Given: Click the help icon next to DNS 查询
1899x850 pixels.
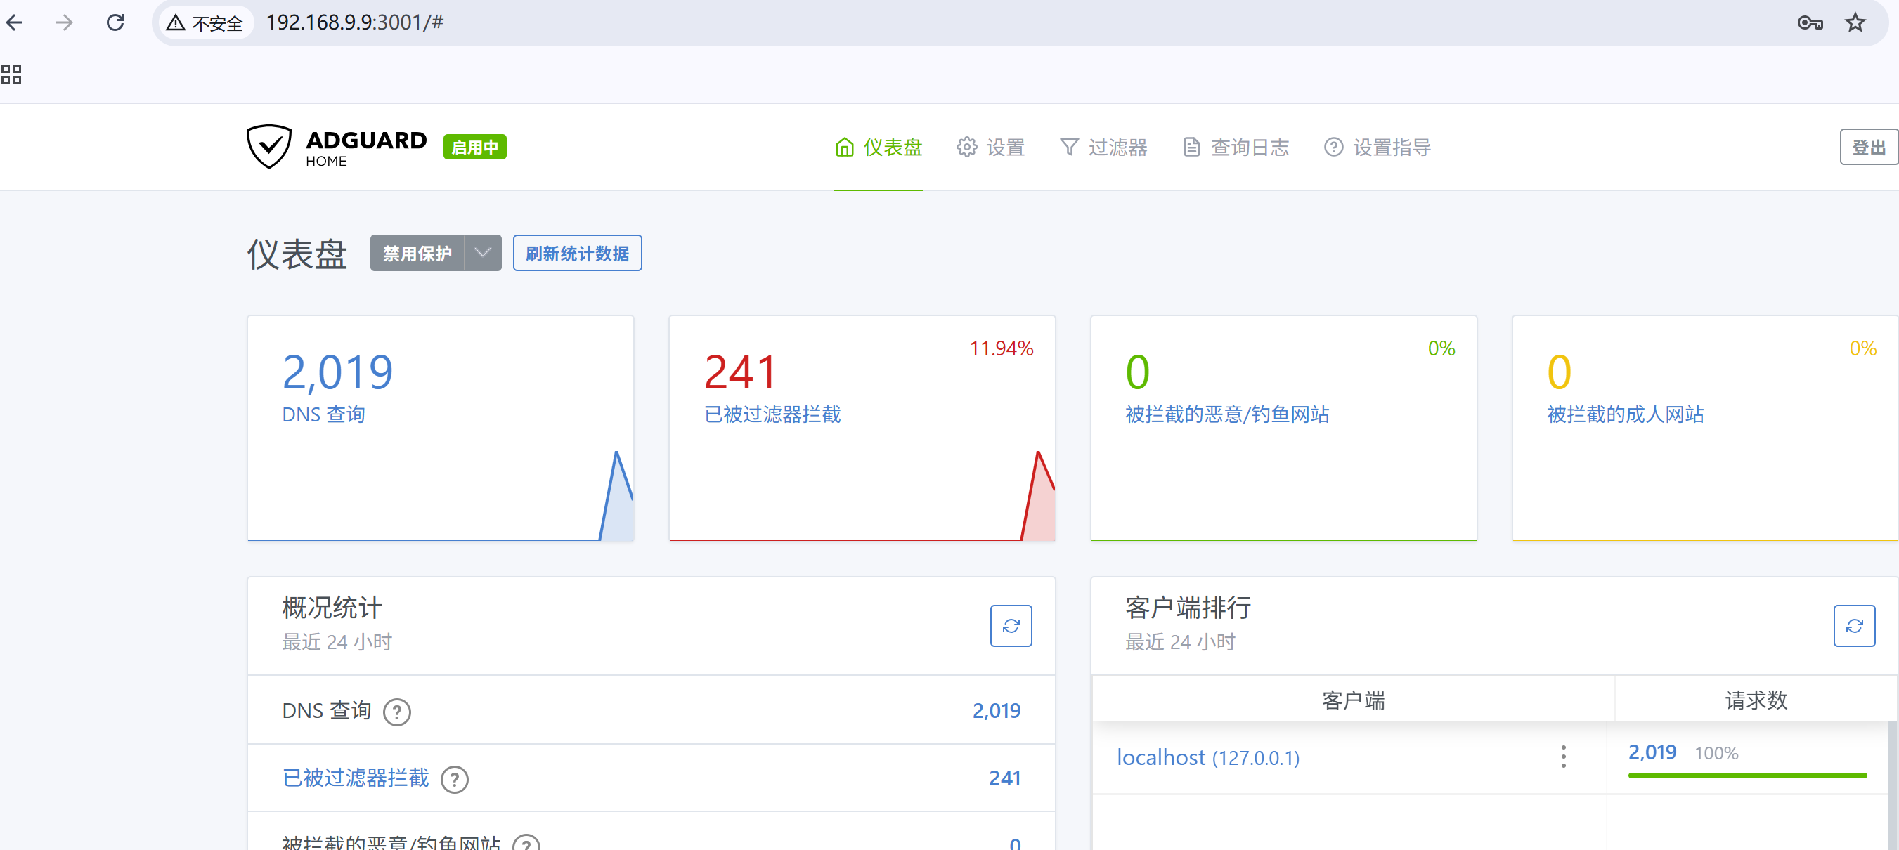Looking at the screenshot, I should pos(396,712).
